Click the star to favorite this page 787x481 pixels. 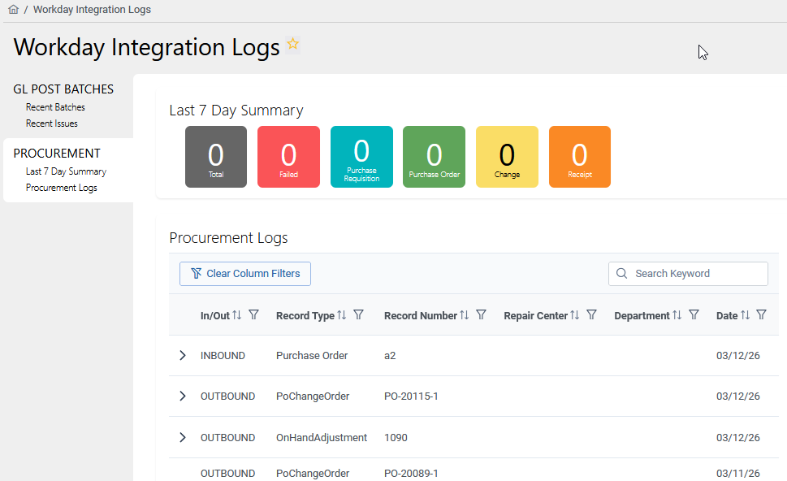point(292,44)
